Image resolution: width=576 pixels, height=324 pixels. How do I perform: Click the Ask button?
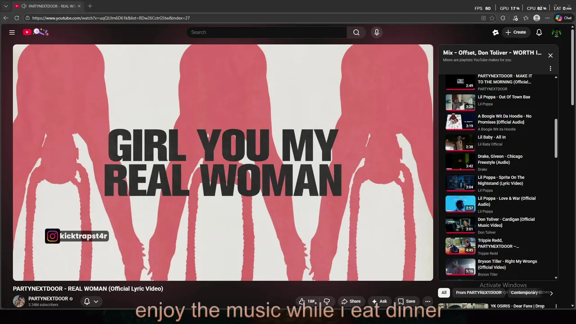click(x=379, y=301)
